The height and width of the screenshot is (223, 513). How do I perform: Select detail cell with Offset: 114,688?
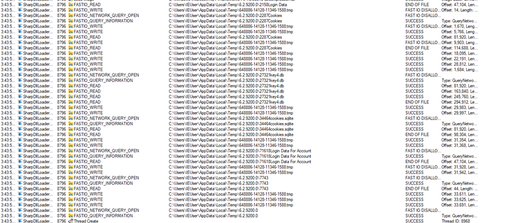(460, 48)
